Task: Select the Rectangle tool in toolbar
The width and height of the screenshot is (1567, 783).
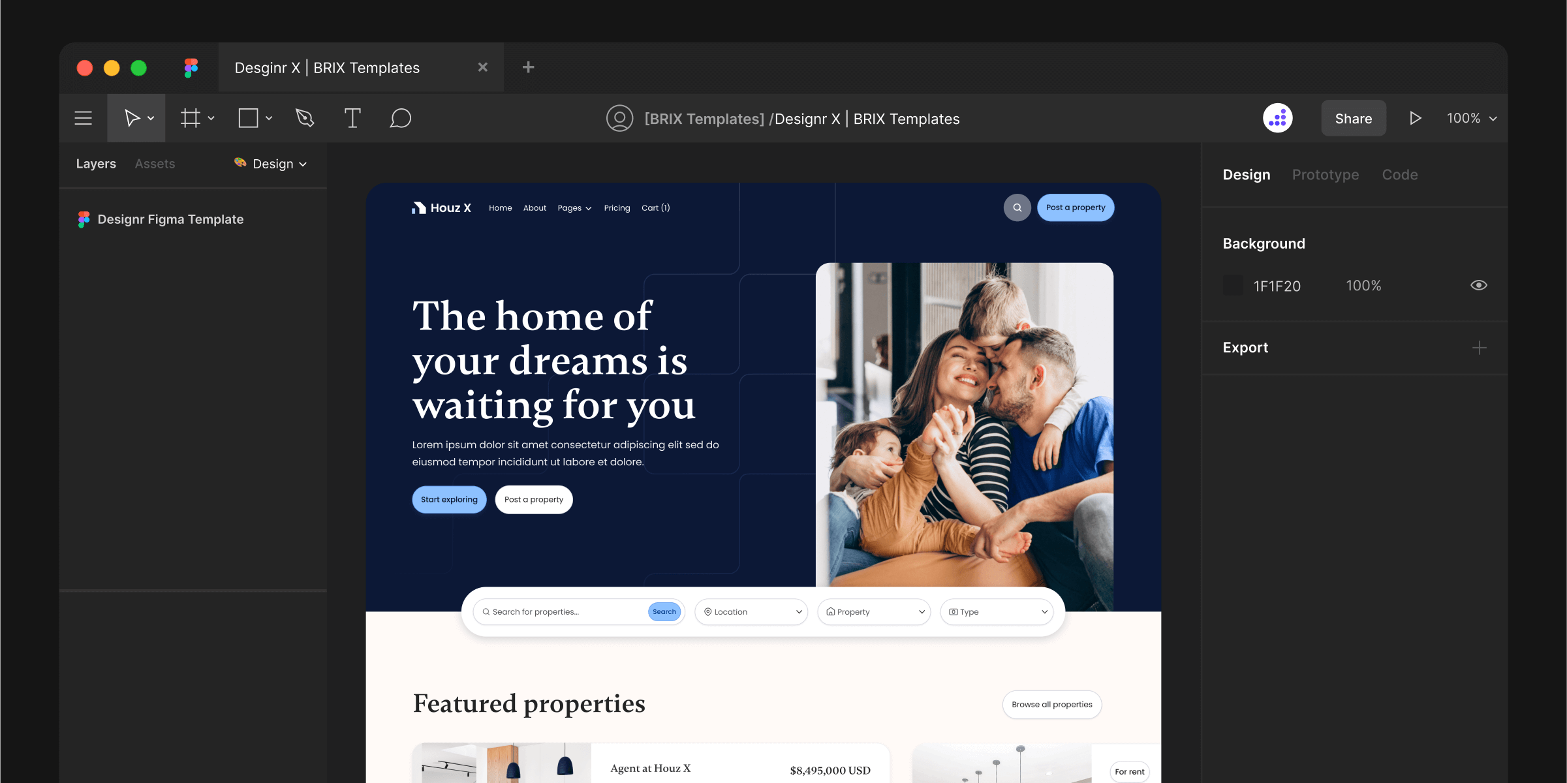Action: (x=250, y=118)
